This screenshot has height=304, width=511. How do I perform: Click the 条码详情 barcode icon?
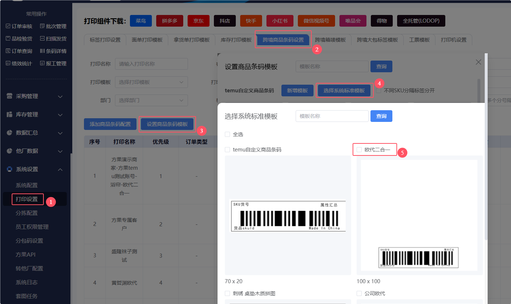pos(42,51)
